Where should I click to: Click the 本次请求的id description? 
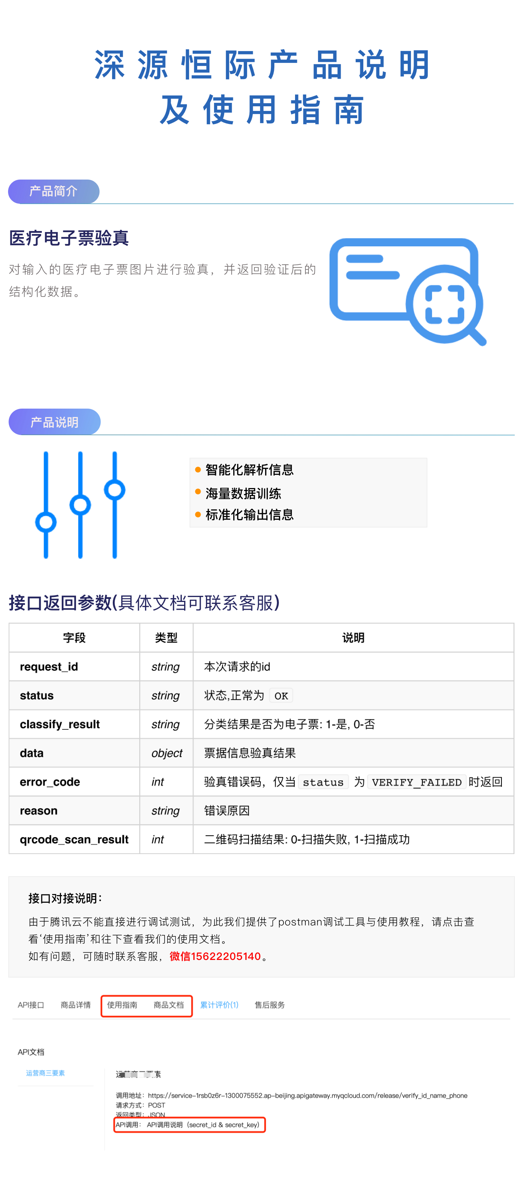237,666
